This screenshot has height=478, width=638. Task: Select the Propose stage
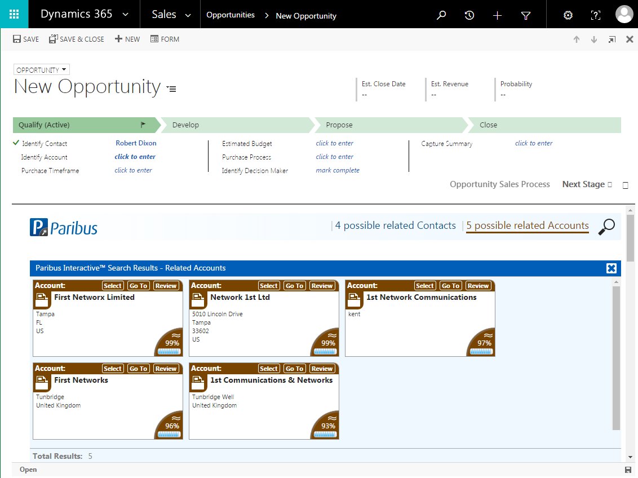392,125
